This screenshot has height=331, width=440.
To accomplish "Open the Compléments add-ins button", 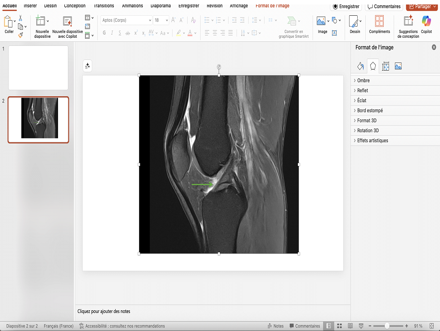I will pos(379,22).
